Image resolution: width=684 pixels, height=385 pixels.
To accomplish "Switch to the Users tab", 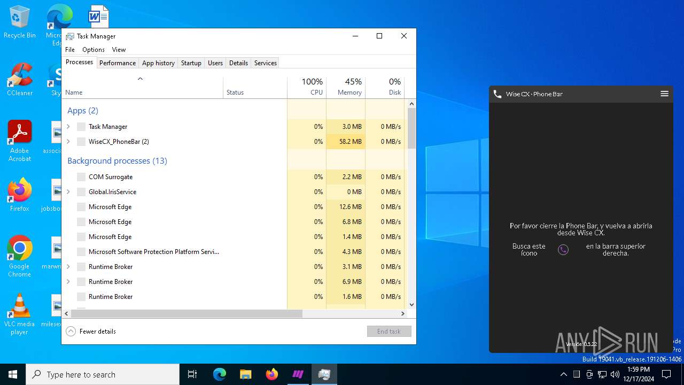I will (215, 63).
